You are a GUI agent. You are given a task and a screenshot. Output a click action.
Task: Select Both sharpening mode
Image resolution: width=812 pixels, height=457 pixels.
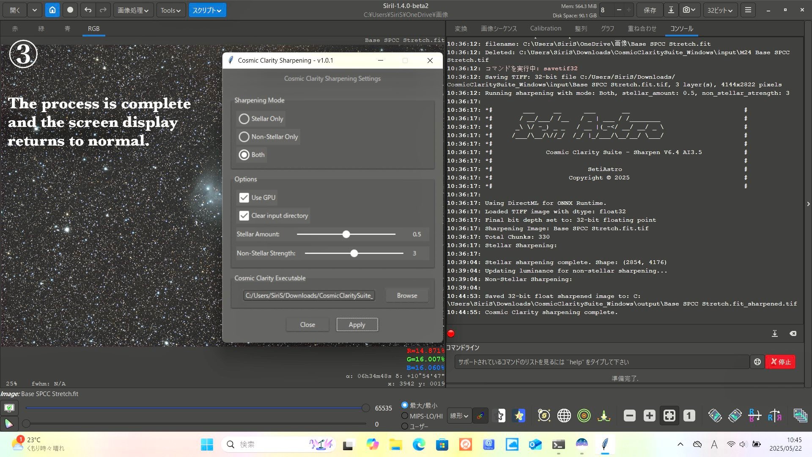point(252,155)
